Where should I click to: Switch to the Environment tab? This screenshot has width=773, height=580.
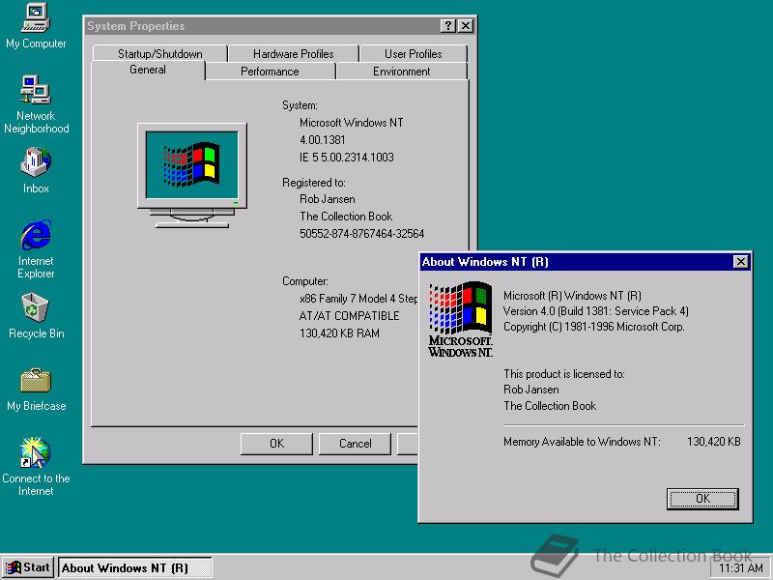coord(401,72)
